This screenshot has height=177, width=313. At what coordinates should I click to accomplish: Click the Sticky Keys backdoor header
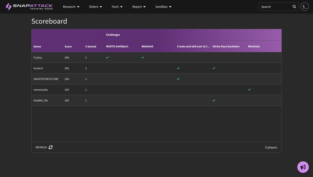pyautogui.click(x=226, y=47)
